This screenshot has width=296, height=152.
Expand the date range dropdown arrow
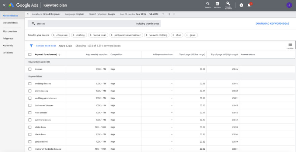click(x=163, y=14)
